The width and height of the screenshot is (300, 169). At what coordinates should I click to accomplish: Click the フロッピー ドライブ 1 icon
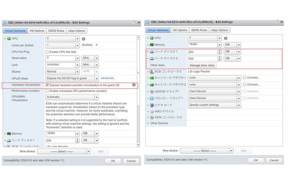[152, 98]
